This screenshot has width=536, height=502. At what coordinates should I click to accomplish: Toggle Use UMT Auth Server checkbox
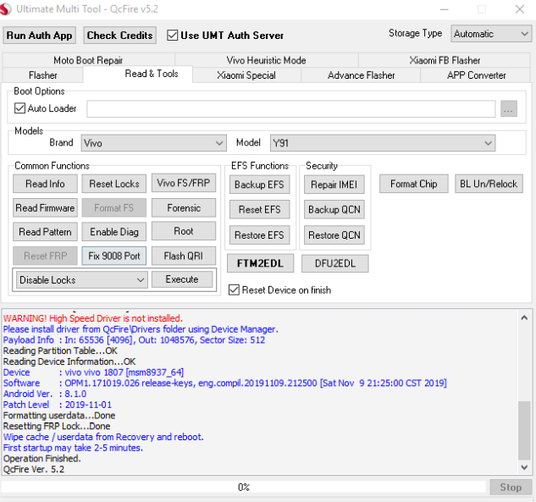click(172, 36)
